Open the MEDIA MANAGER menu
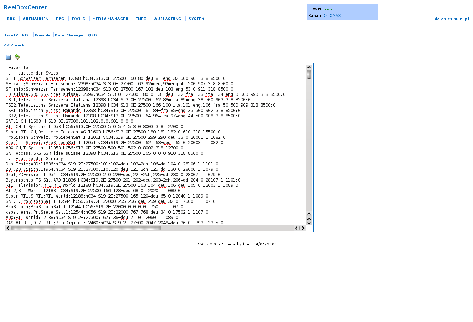Viewport: 473px width, 322px height. coord(110,19)
